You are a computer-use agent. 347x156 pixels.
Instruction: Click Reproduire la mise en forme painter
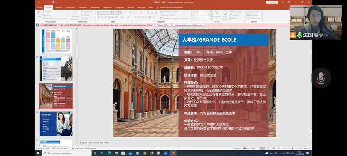[55, 18]
